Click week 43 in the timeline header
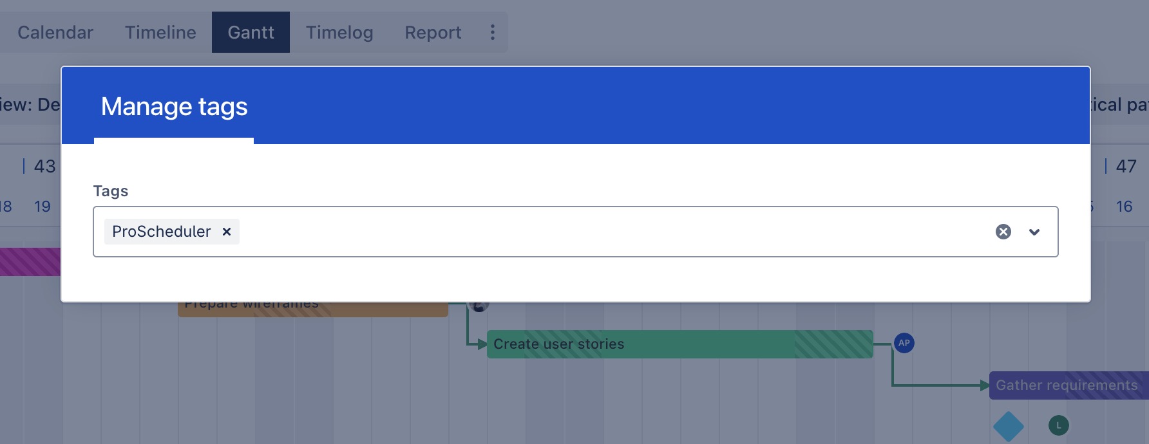Screen dimensions: 1149x444 pyautogui.click(x=44, y=167)
